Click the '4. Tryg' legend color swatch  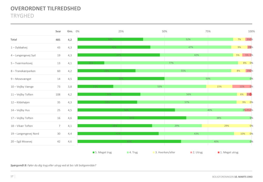tap(128, 153)
